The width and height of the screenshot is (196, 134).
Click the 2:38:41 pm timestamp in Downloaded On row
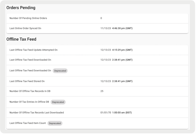click(117, 60)
